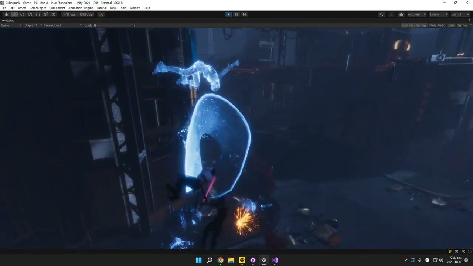
Task: Toggle Stats overlay
Action: 451,25
